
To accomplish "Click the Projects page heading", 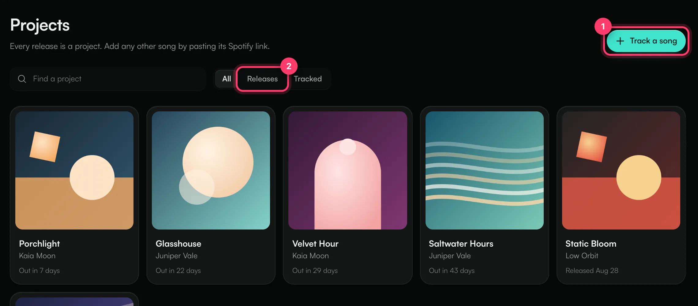I will (40, 25).
